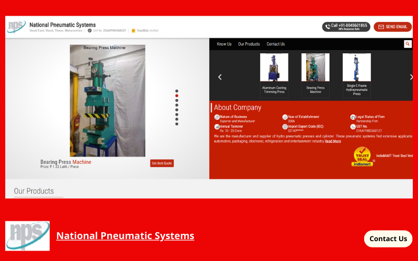
Task: Click the Legal Status of Firm icon
Action: [353, 117]
